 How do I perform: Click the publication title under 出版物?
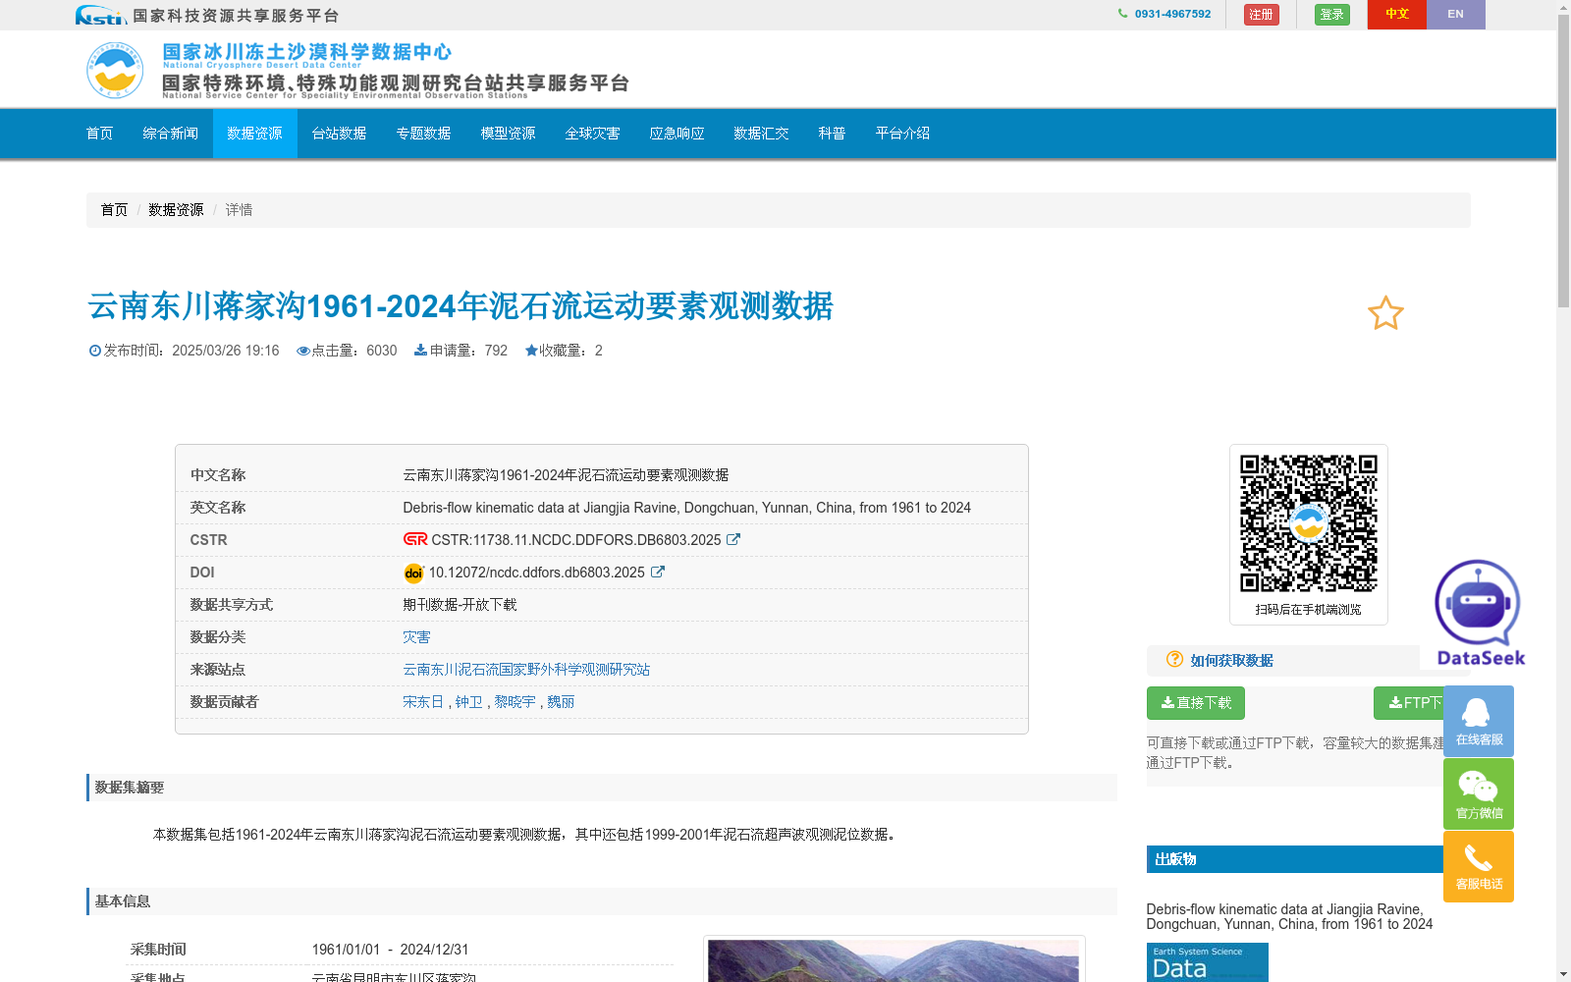pyautogui.click(x=1289, y=916)
